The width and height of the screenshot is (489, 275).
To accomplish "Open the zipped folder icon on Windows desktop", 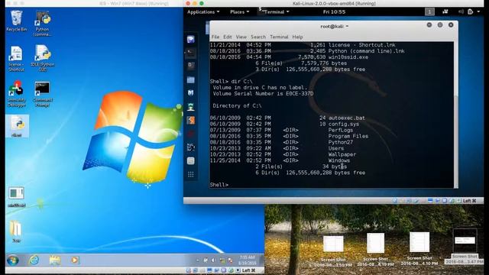I will pyautogui.click(x=16, y=231).
